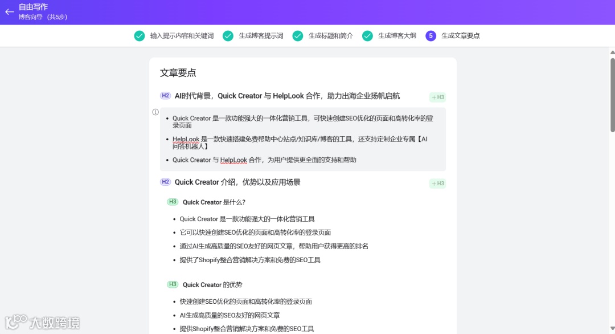Screen dimensions: 615x334
Task: Click the checkmark icon for 生成博客提示词 step
Action: click(x=228, y=35)
